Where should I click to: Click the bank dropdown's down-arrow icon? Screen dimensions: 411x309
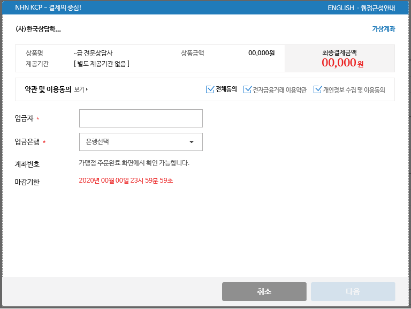[x=192, y=142]
